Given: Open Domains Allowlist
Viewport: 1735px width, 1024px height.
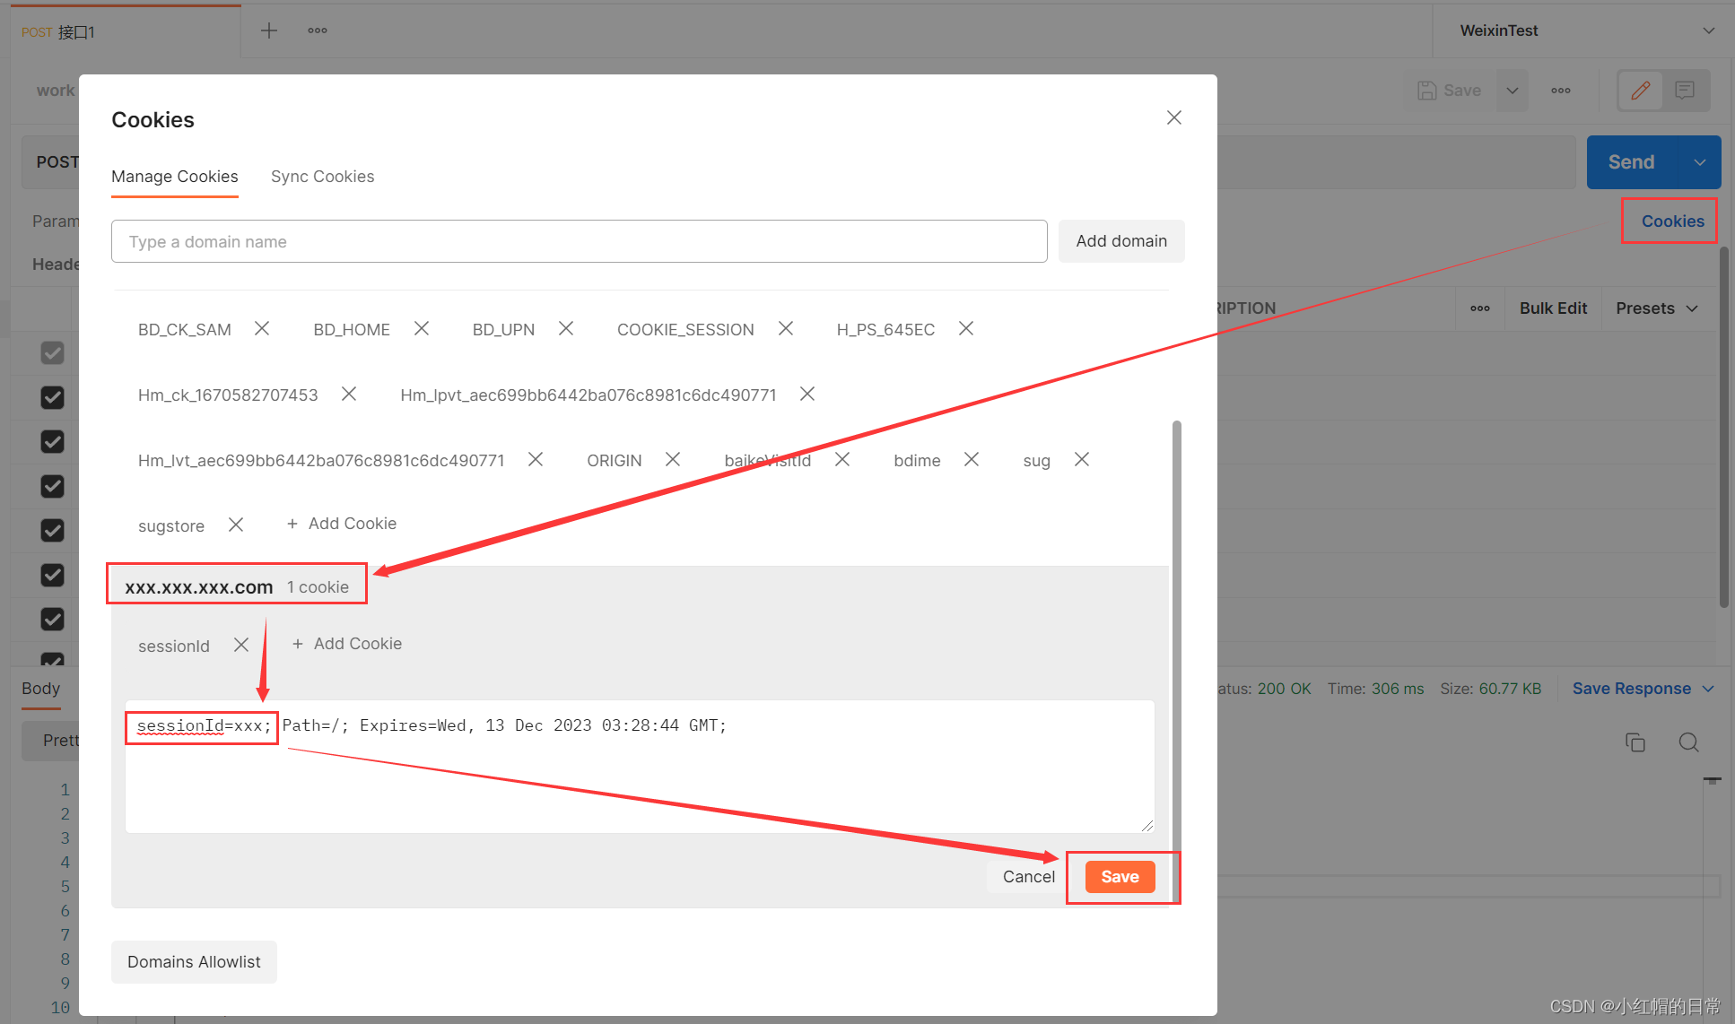Looking at the screenshot, I should [194, 962].
